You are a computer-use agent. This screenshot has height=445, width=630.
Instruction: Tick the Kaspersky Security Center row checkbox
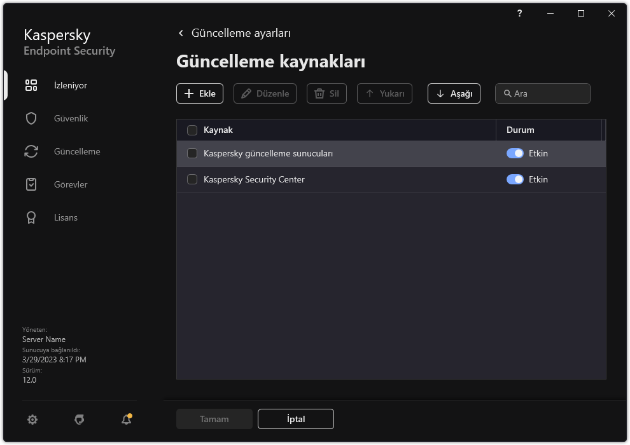[x=192, y=179]
